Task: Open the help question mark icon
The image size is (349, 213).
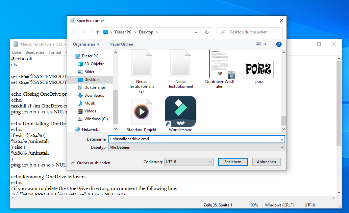Action: pos(279,44)
